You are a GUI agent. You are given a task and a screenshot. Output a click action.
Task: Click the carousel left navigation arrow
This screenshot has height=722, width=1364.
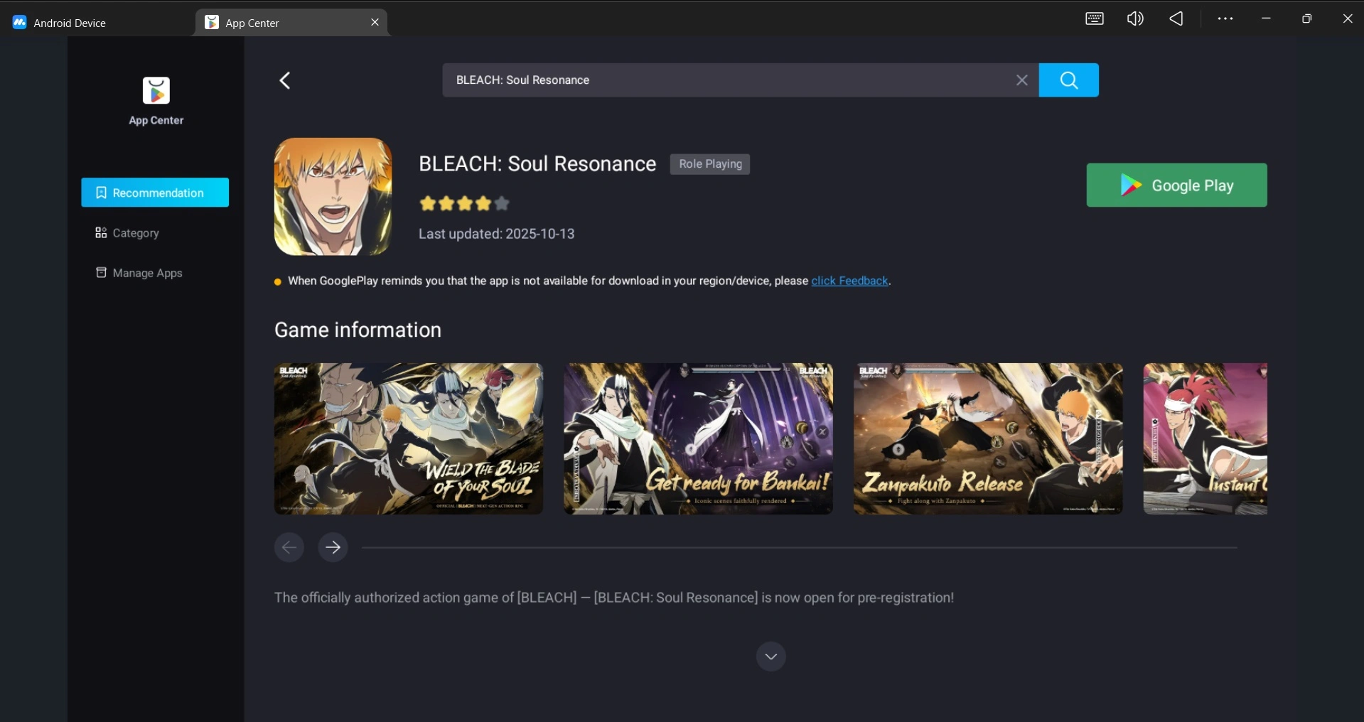289,547
